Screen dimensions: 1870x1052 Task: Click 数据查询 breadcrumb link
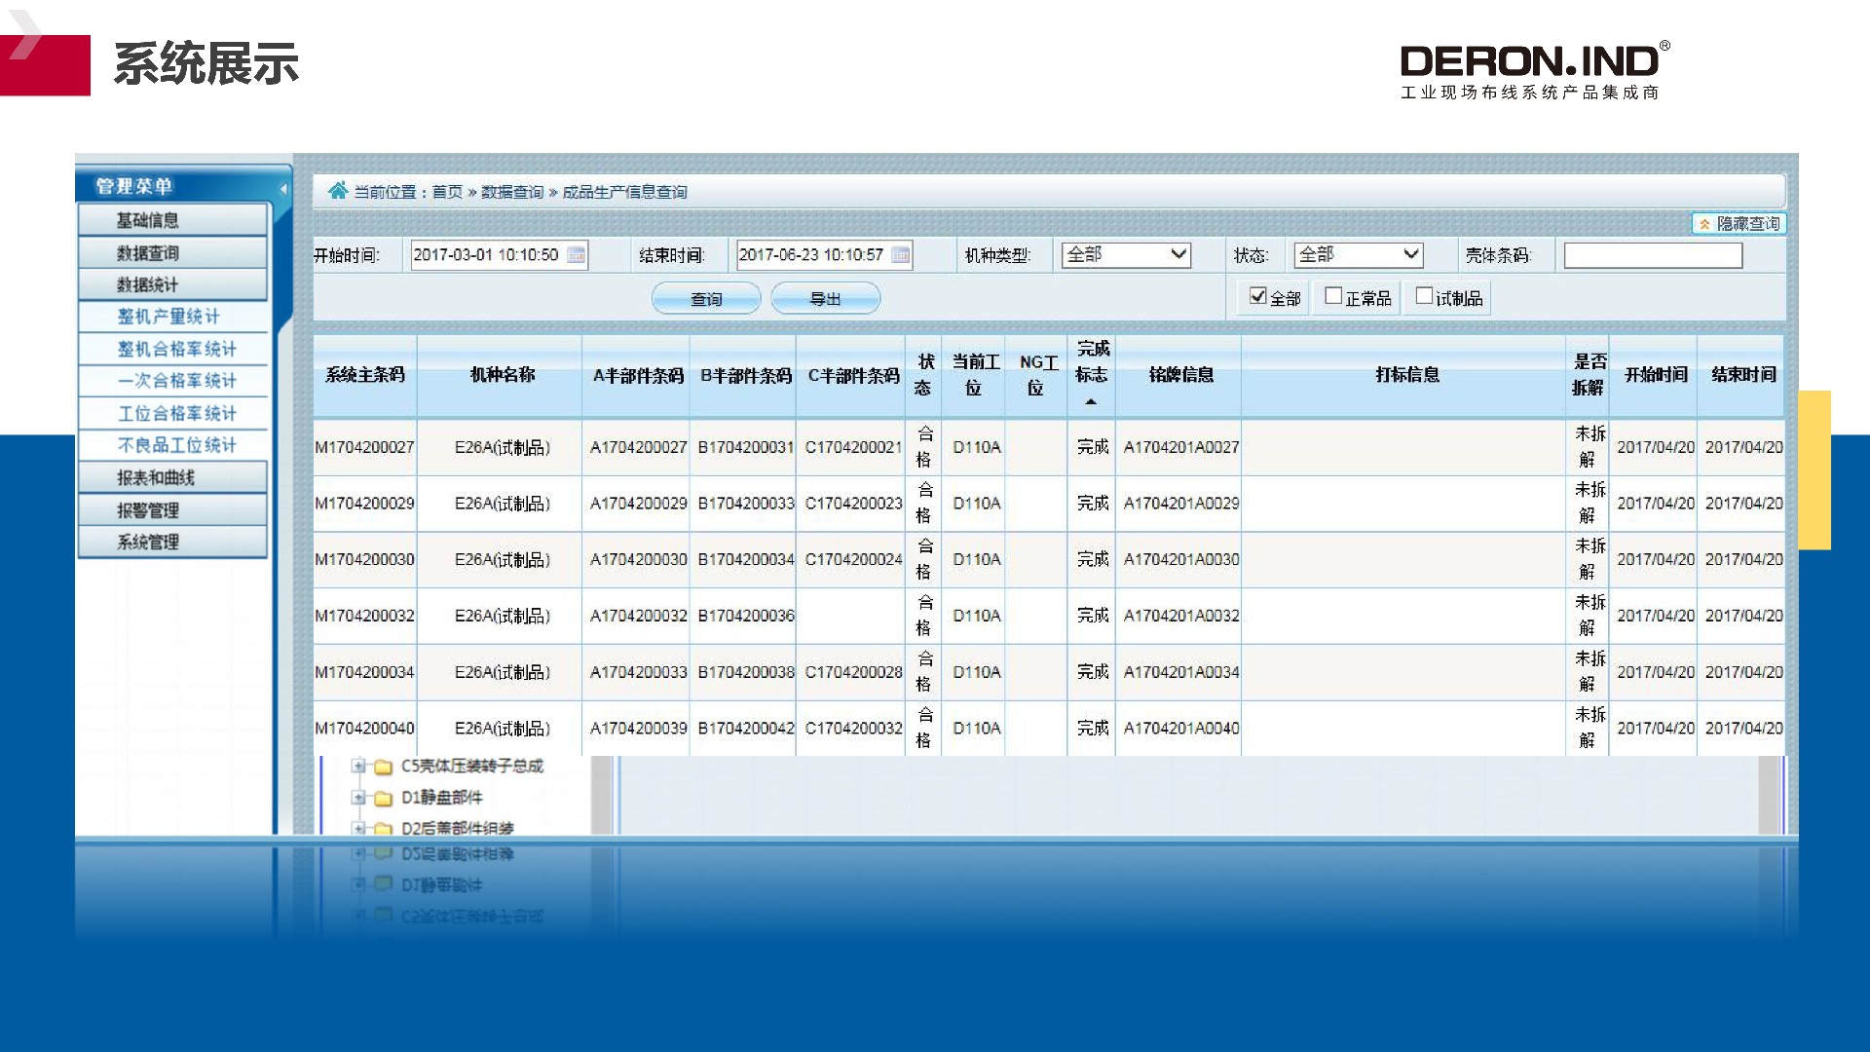point(512,193)
